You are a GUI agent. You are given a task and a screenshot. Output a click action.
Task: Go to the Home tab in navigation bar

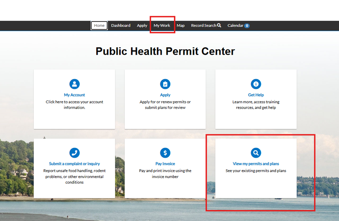click(x=99, y=26)
